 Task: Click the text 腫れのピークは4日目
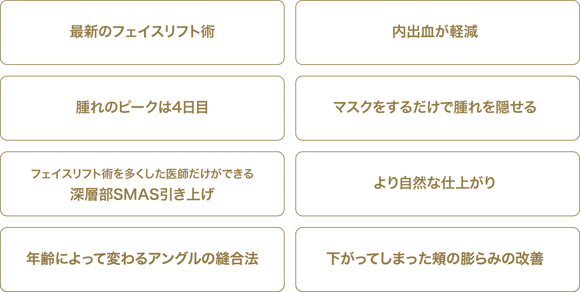(142, 107)
